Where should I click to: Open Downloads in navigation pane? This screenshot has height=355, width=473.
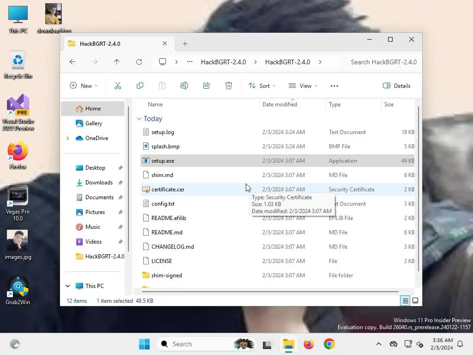(x=99, y=183)
